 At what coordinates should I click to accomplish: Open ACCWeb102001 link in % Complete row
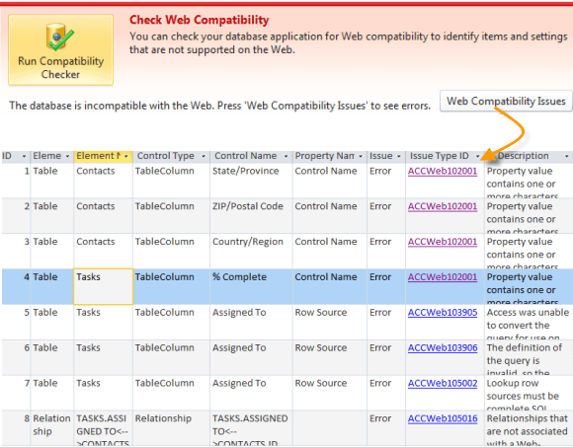(x=443, y=277)
